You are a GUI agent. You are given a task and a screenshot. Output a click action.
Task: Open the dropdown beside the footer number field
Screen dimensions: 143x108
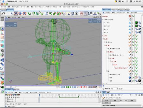coord(118,89)
